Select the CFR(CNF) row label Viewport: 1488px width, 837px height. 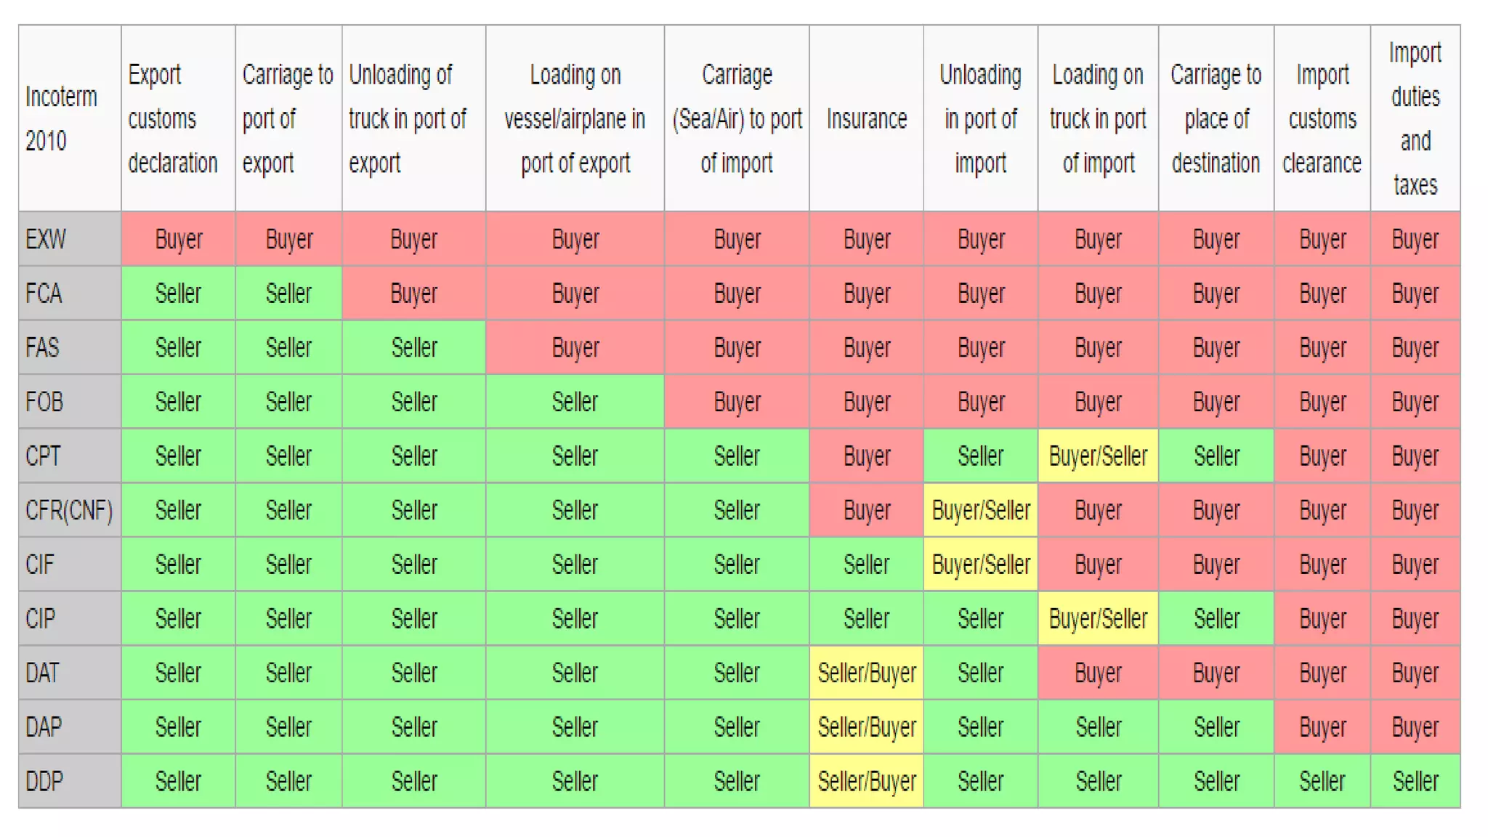click(69, 510)
